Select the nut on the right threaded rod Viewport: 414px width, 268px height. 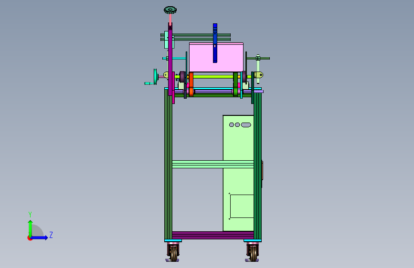click(258, 58)
